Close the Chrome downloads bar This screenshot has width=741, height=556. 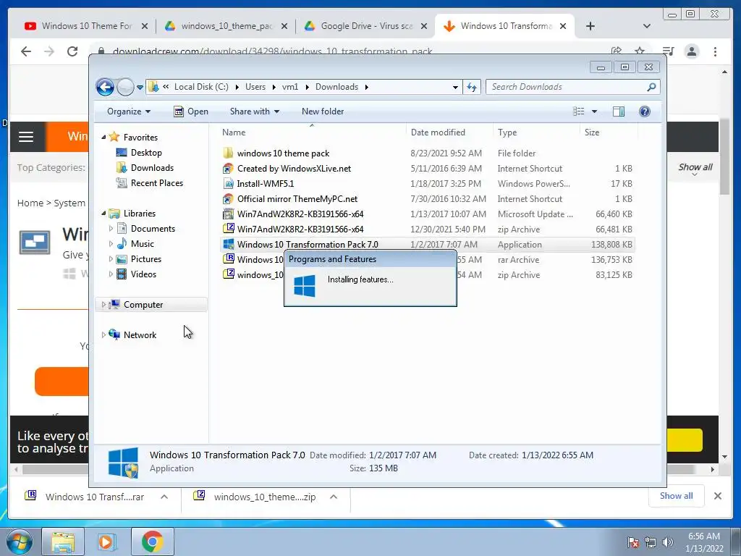(x=718, y=496)
